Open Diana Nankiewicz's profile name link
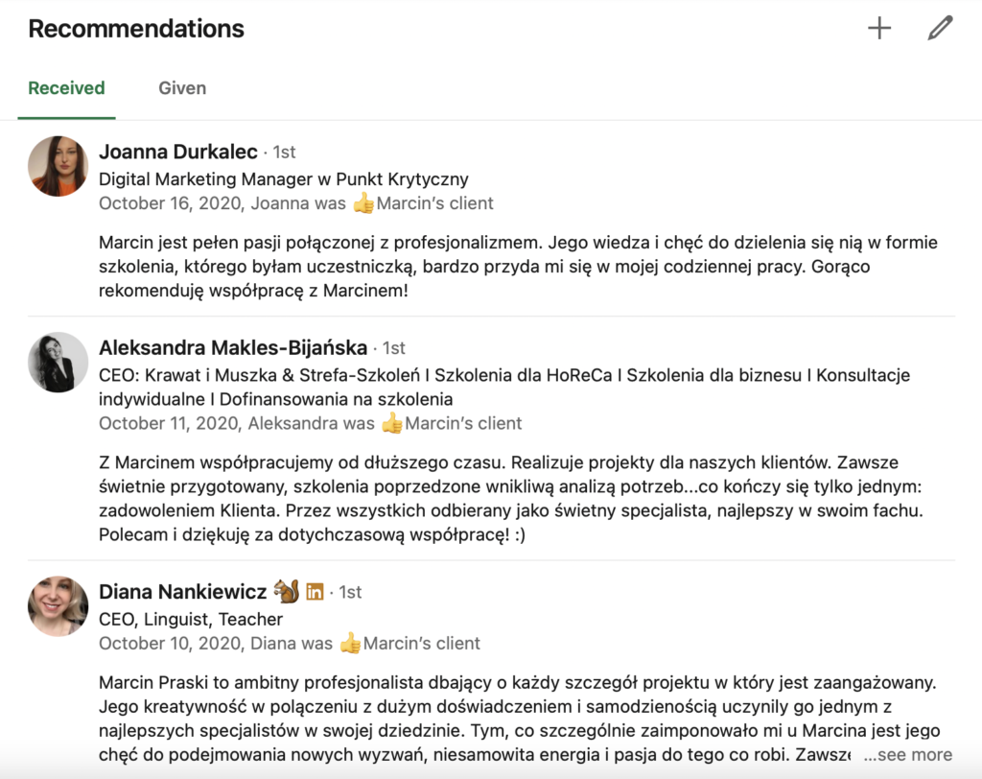The image size is (982, 779). [x=184, y=592]
